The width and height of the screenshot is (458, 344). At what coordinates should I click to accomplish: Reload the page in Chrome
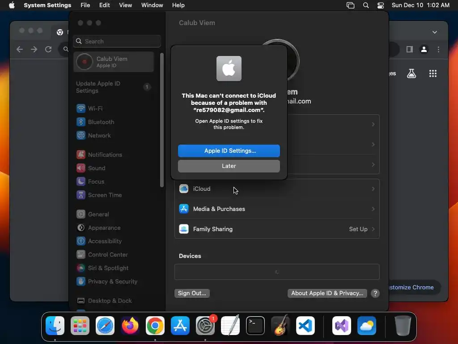[48, 49]
